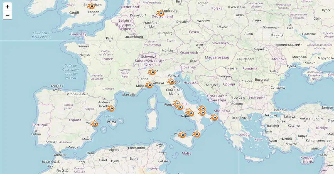Open the northern Blender marker on Puglia's Adriatic coast
334x174 pixels.
pos(202,108)
